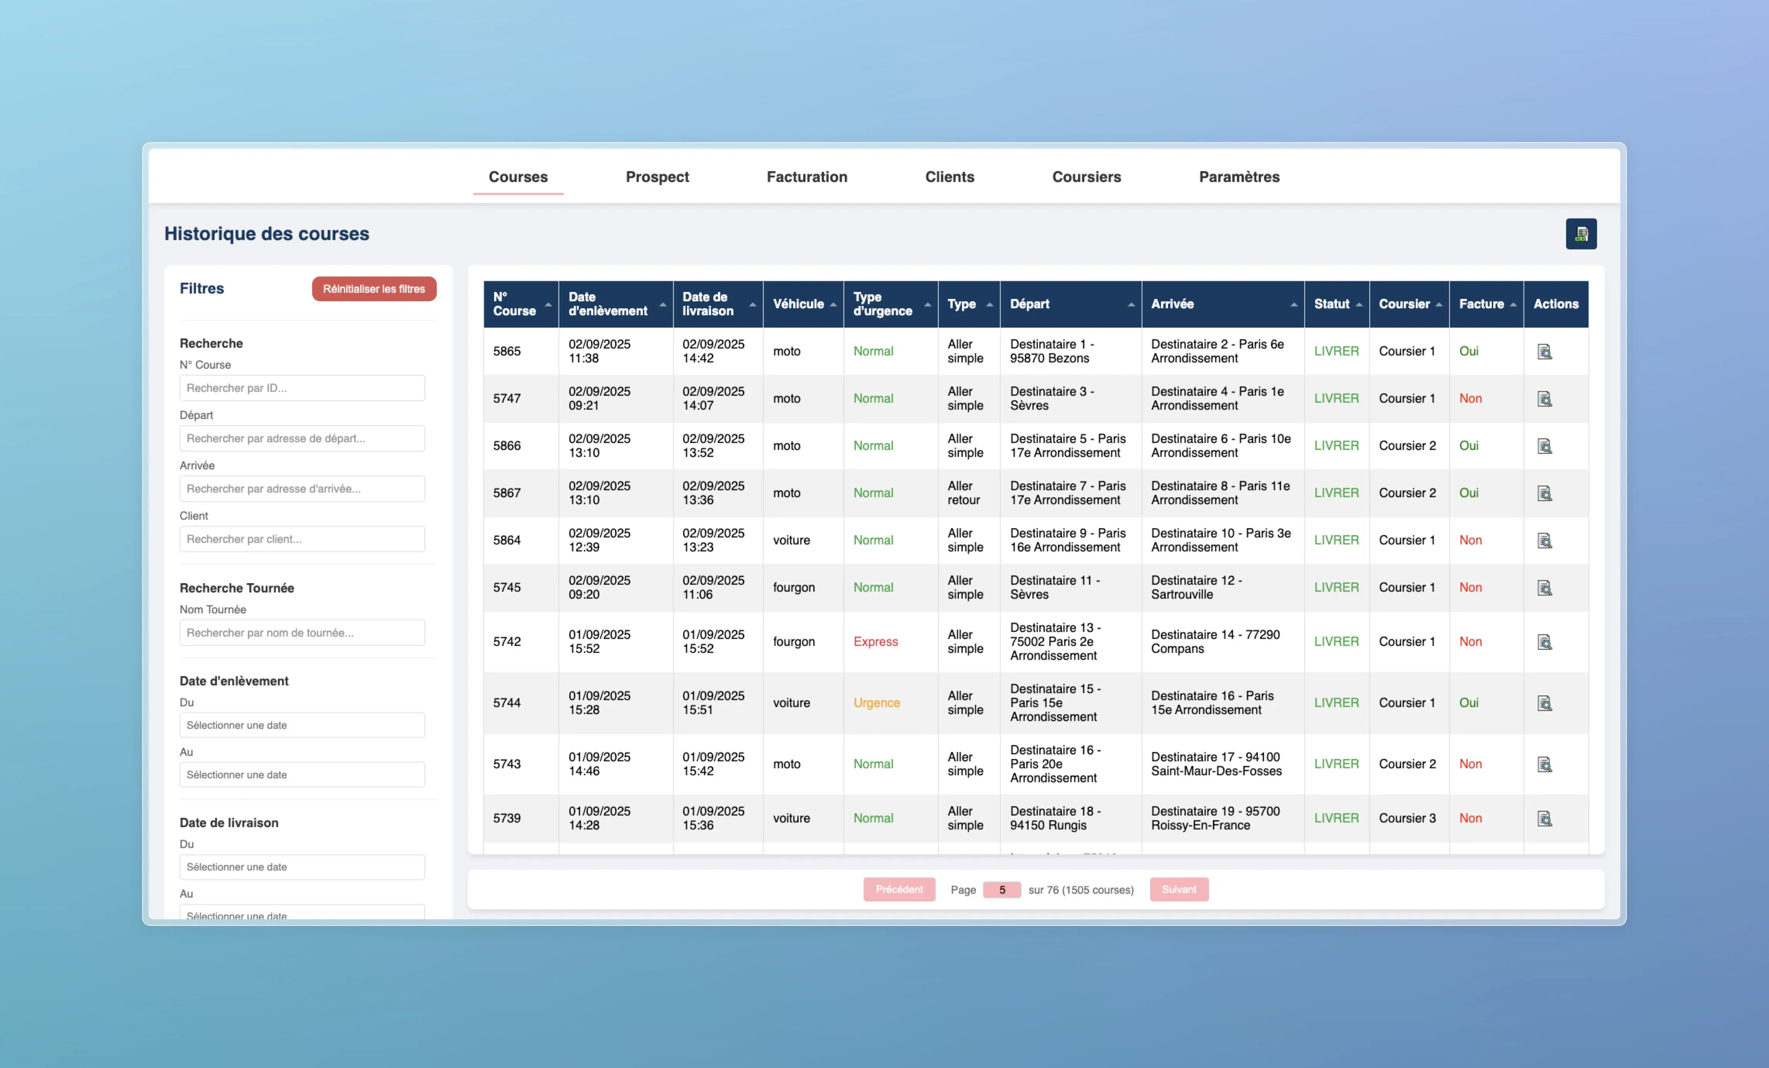This screenshot has width=1769, height=1068.
Task: View details icon for course 5864
Action: 1544,541
